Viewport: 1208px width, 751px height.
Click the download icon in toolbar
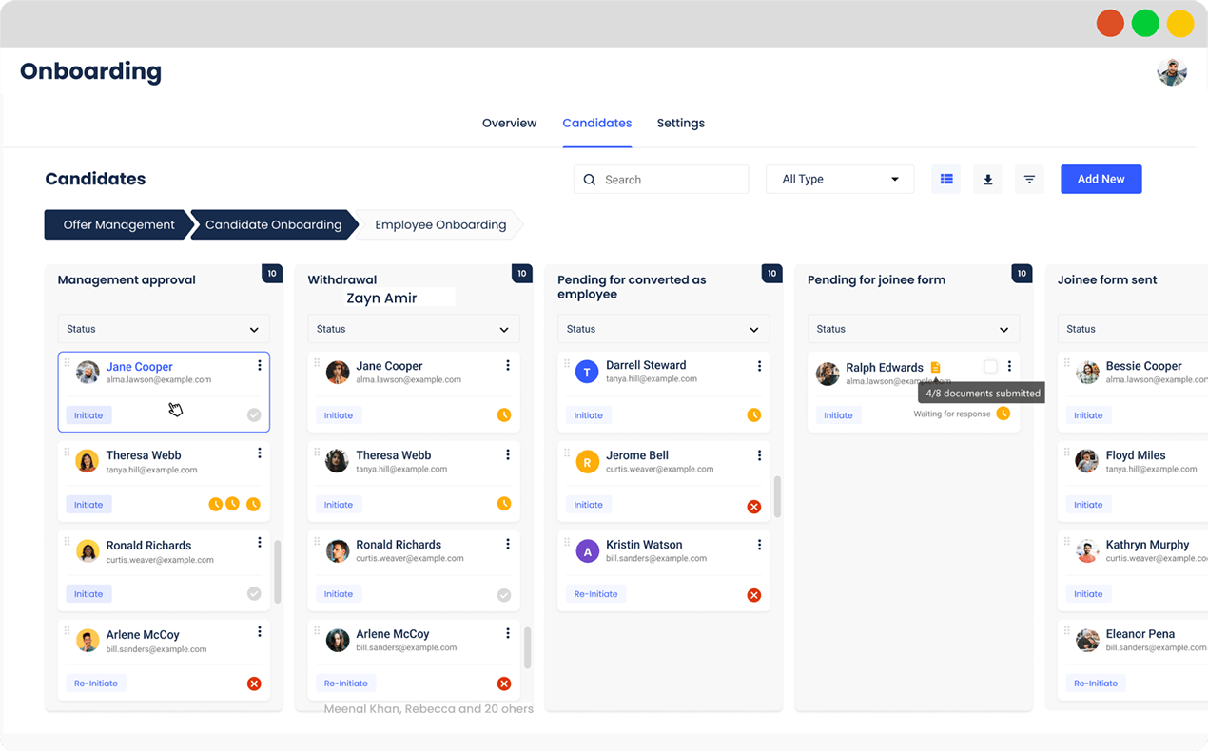(987, 179)
